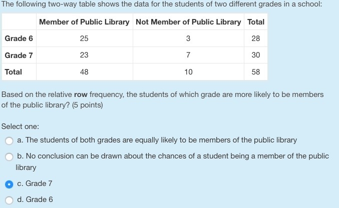The width and height of the screenshot is (339, 208).
Task: Click the 'Not Member of Public Library' header
Action: tap(188, 22)
